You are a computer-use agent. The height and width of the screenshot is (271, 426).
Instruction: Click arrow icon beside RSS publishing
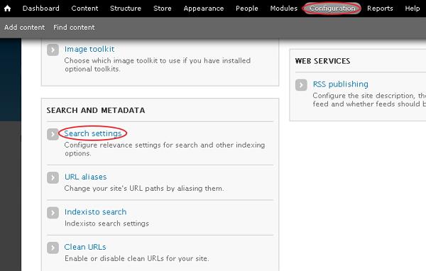coord(301,85)
